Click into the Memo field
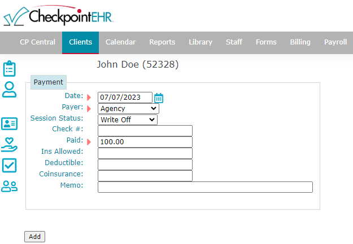 pyautogui.click(x=204, y=187)
